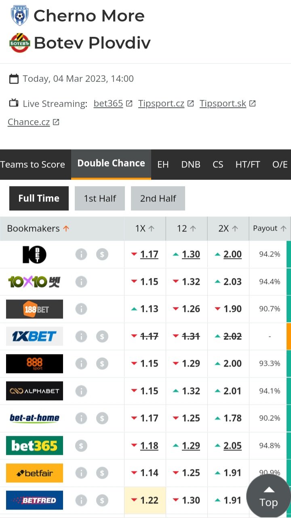This screenshot has height=518, width=291.
Task: Open the bet365 live streaming link
Action: 108,104
